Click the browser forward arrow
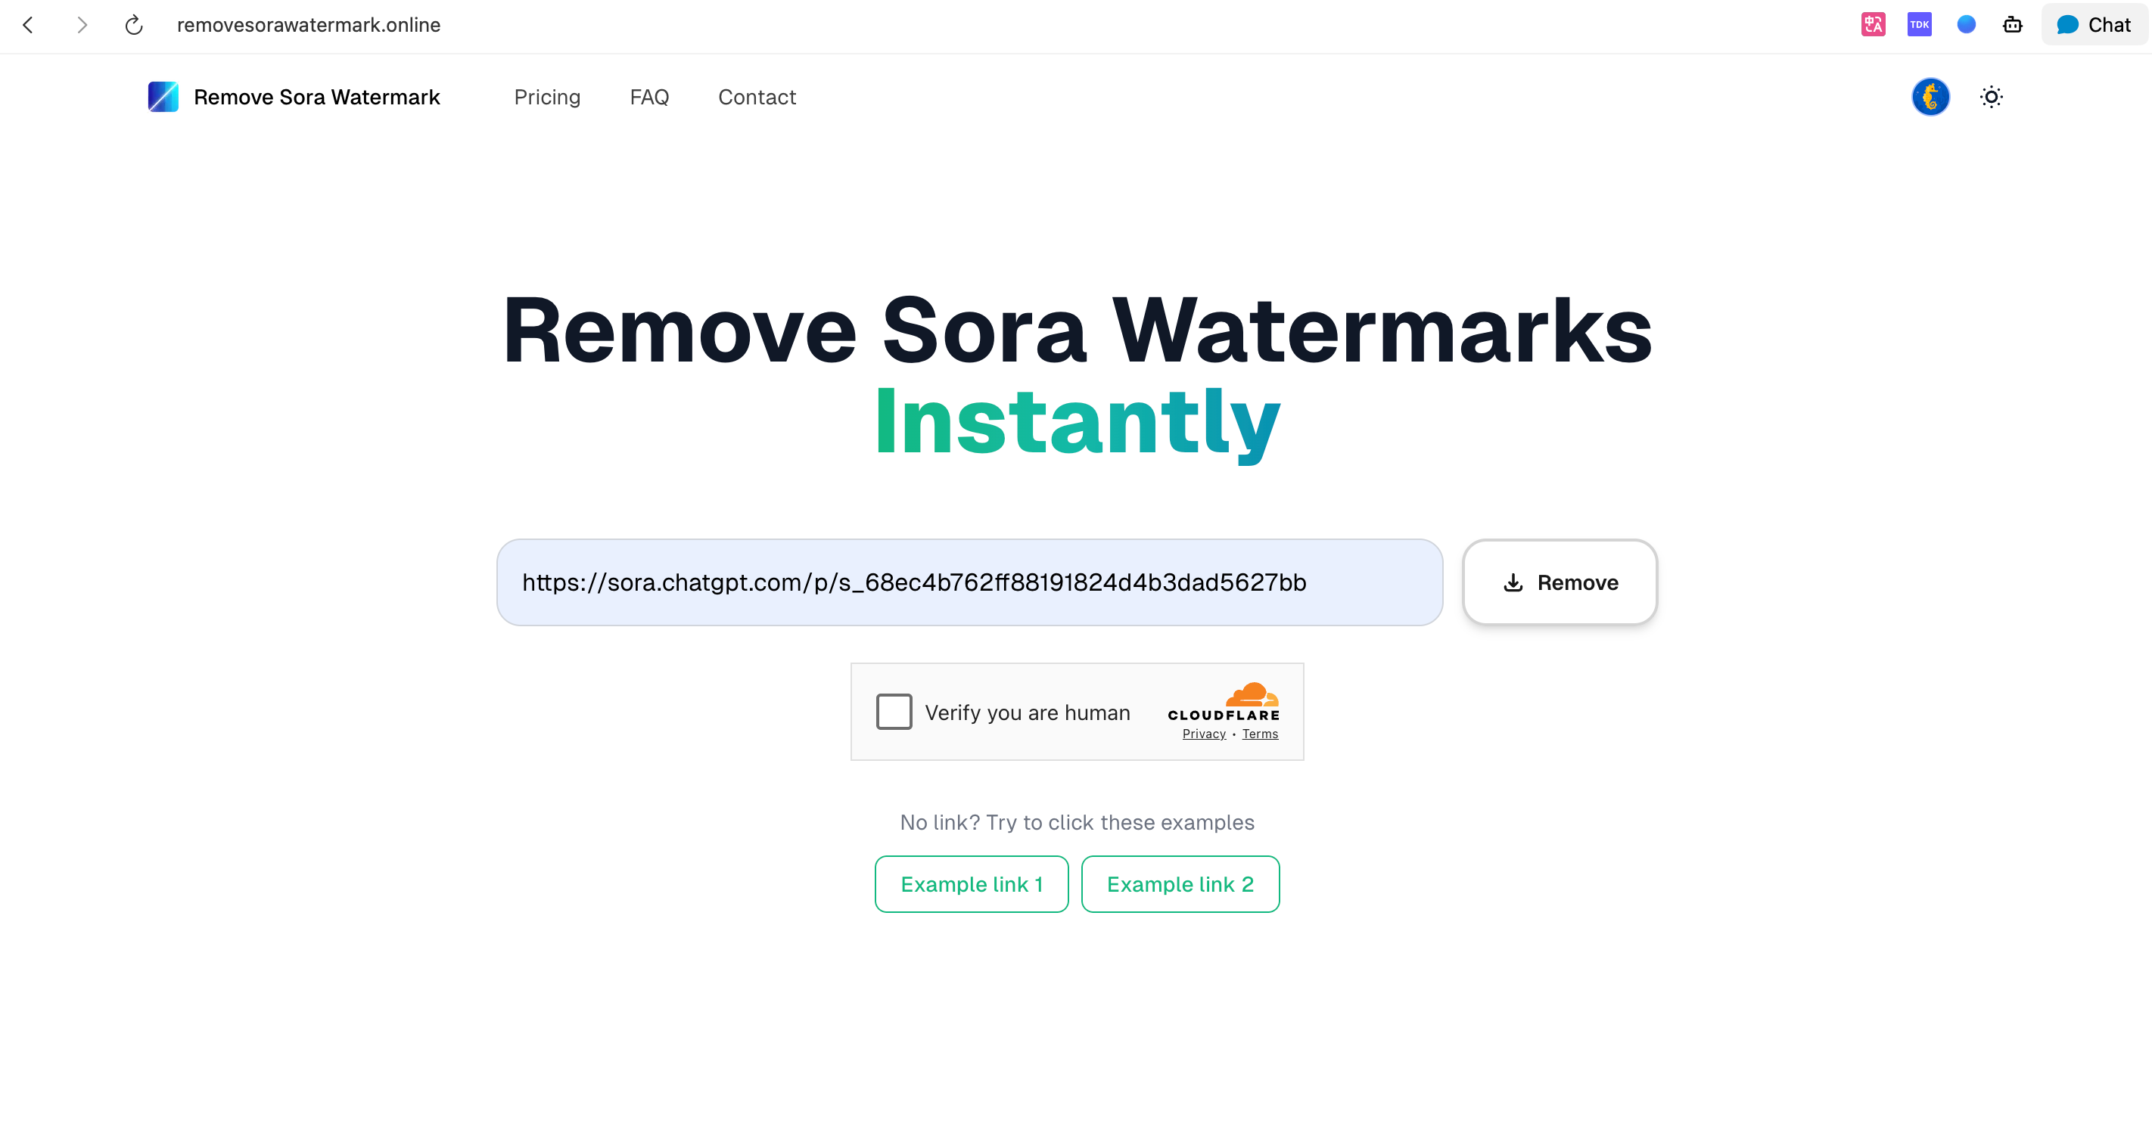 [x=81, y=25]
